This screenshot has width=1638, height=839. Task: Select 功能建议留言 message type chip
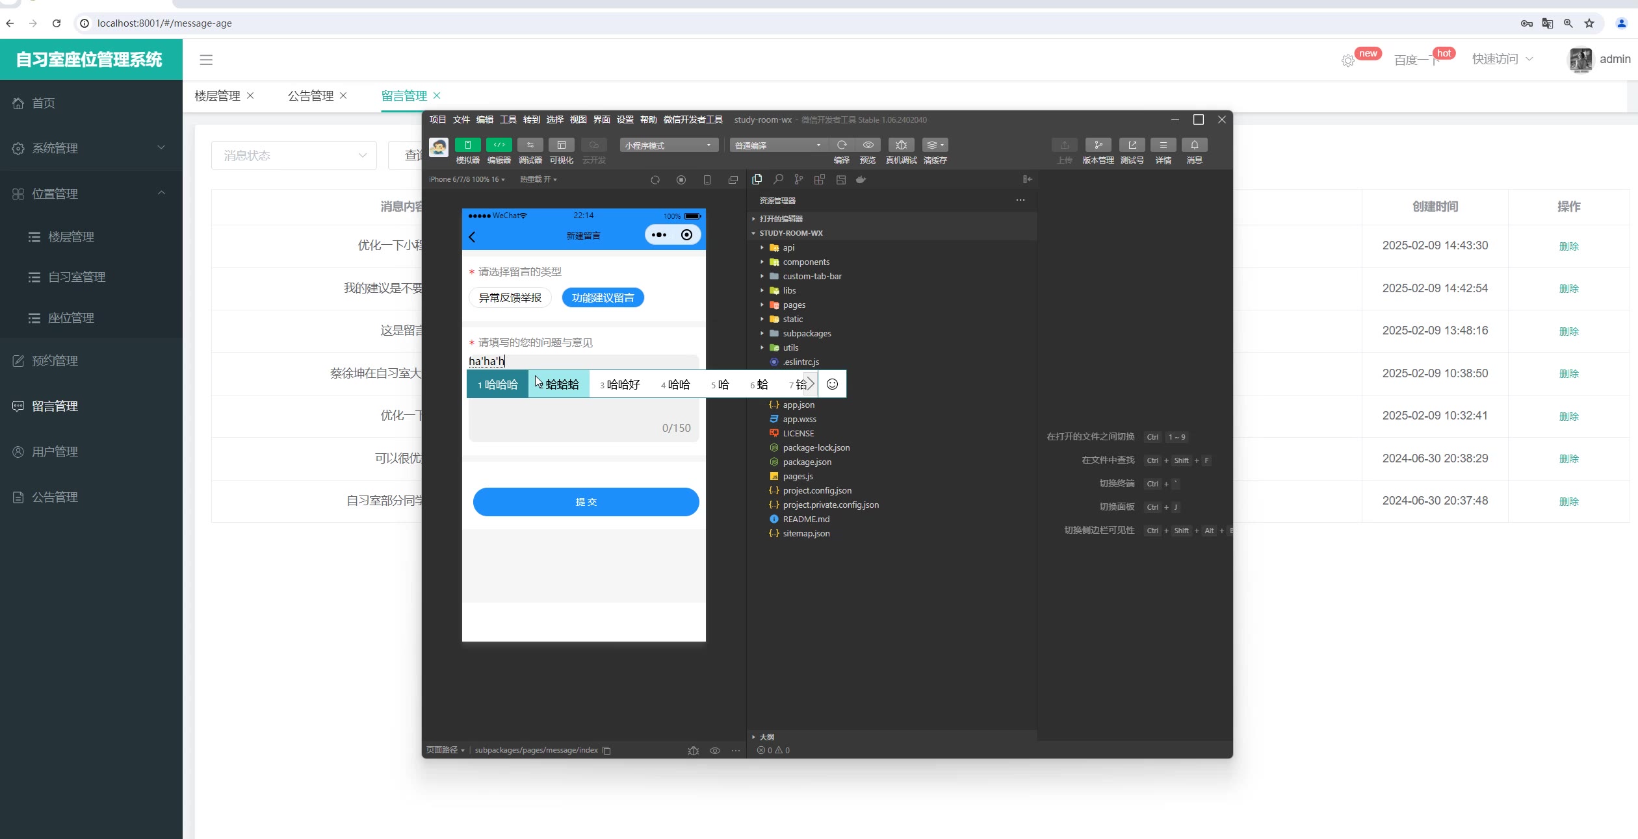[603, 297]
